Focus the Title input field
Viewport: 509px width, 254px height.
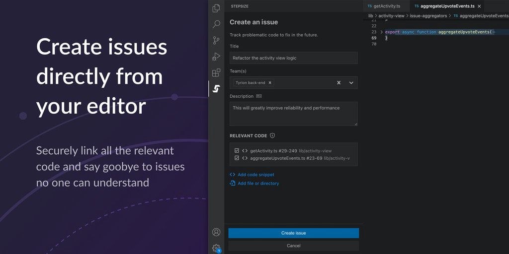click(x=293, y=58)
